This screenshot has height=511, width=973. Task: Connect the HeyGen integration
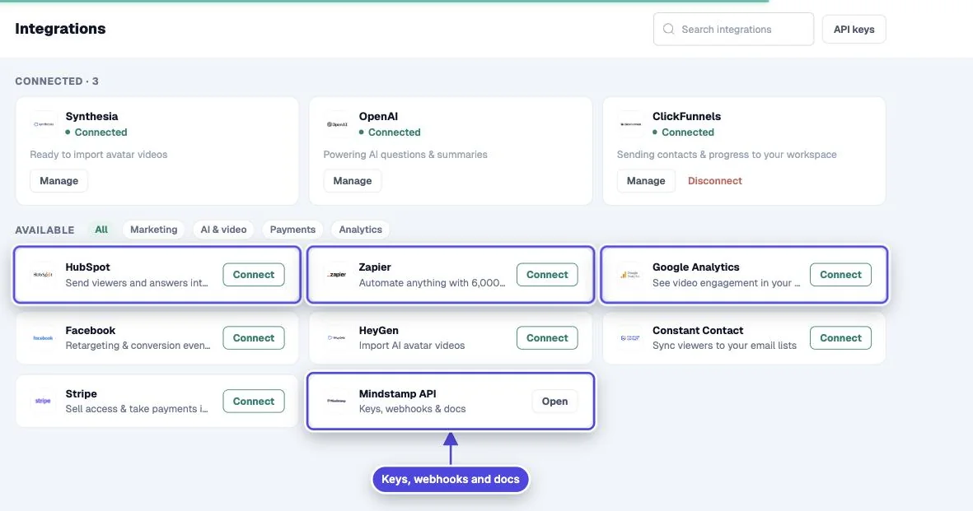click(547, 338)
